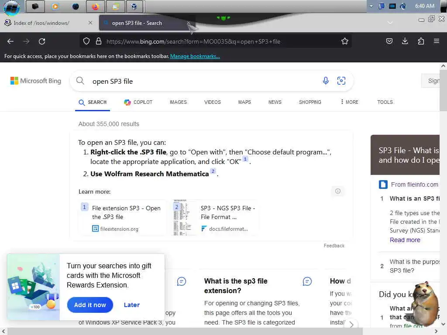This screenshot has width=447, height=335.
Task: Click the system clock showing 6:40 AM
Action: (x=424, y=6)
